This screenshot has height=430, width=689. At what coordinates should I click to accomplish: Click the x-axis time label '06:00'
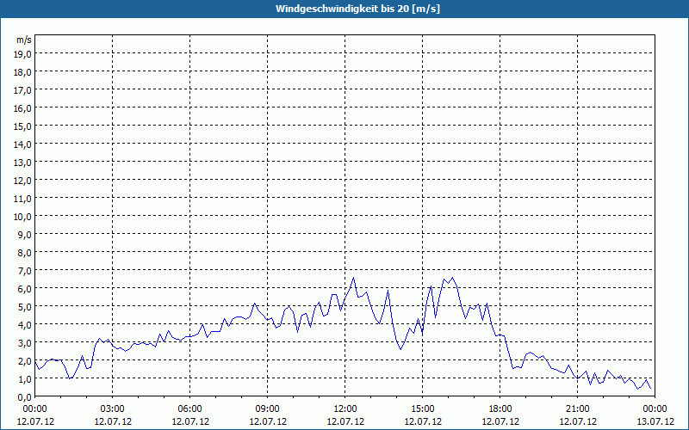(189, 409)
